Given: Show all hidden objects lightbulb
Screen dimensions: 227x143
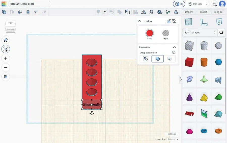Looking at the screenshot, I should [98, 12].
